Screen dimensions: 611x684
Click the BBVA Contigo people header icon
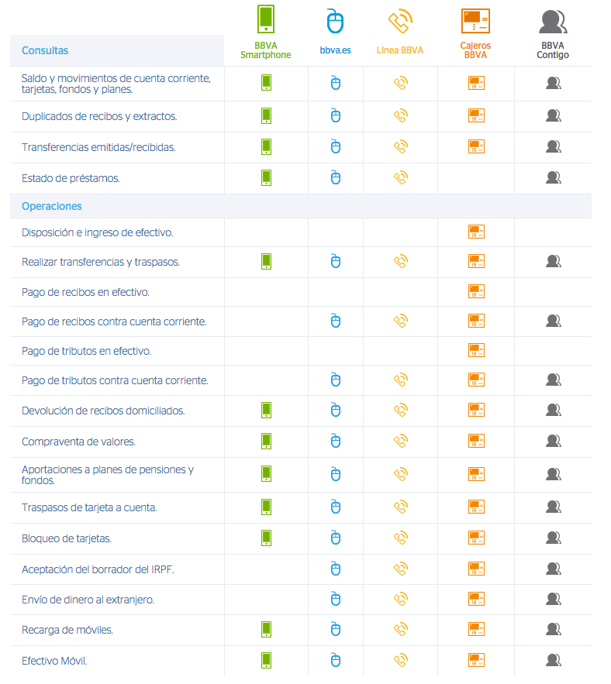click(x=553, y=22)
